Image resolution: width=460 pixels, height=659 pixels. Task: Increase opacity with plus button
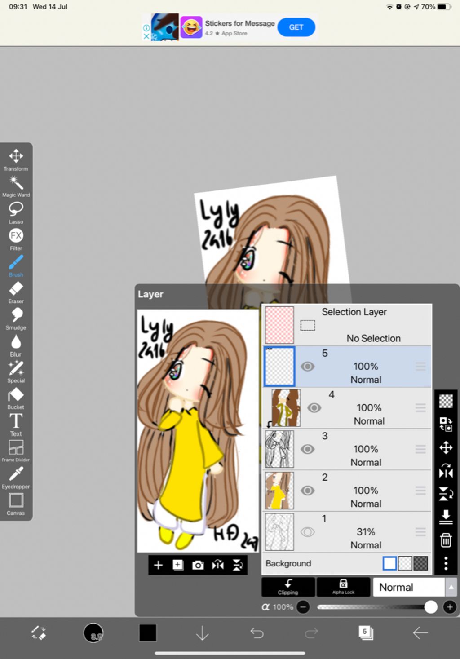click(x=450, y=607)
